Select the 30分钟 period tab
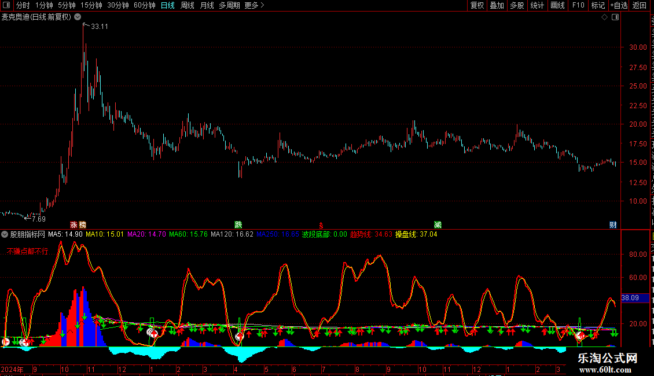The image size is (654, 376). (x=118, y=5)
